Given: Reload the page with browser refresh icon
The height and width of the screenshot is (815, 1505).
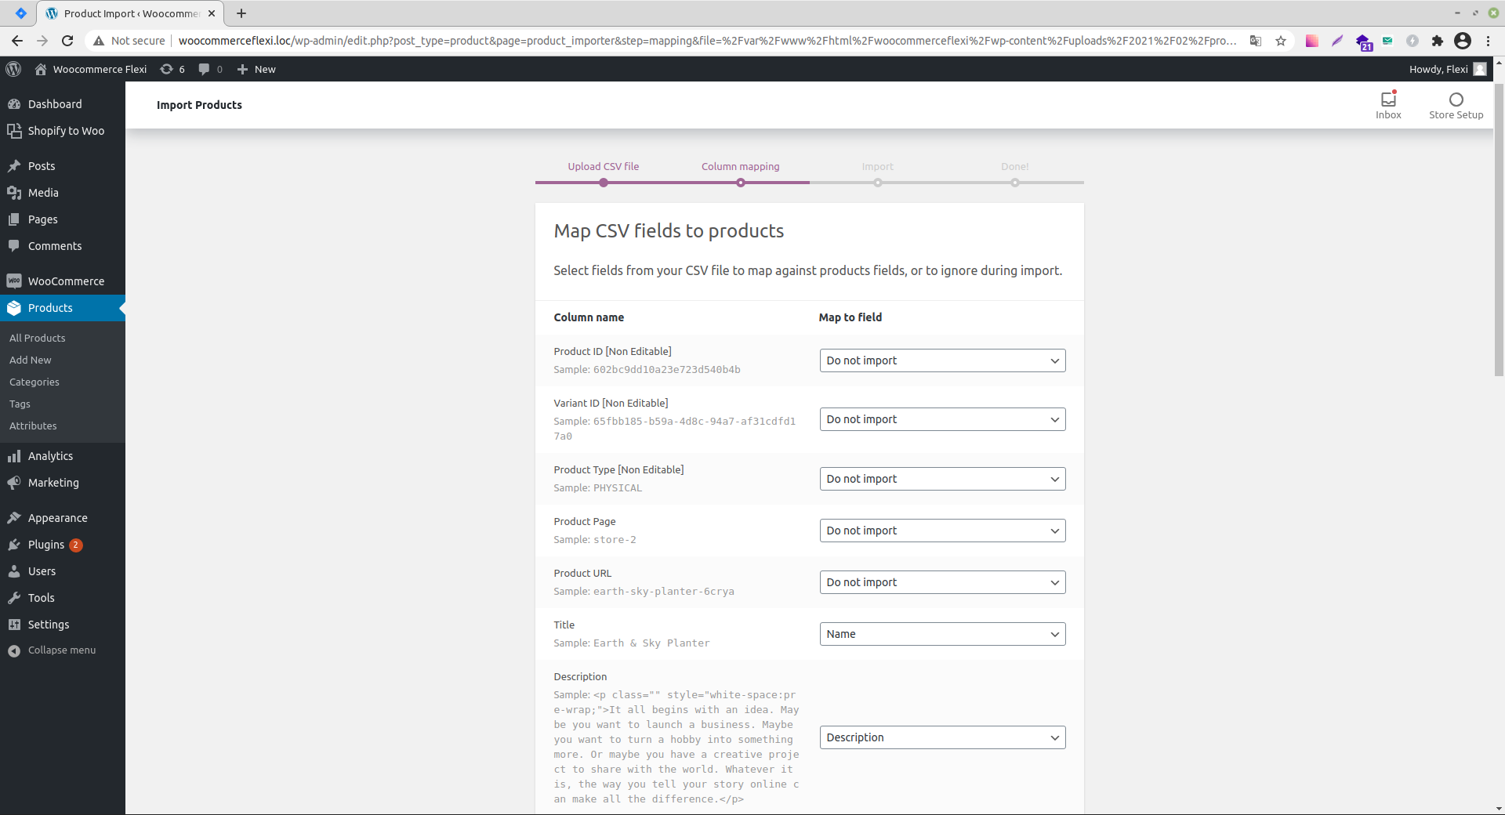Looking at the screenshot, I should click(67, 41).
